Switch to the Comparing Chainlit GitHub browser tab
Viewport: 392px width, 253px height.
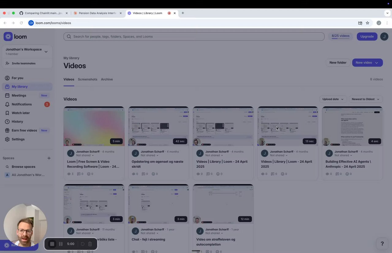coord(43,13)
